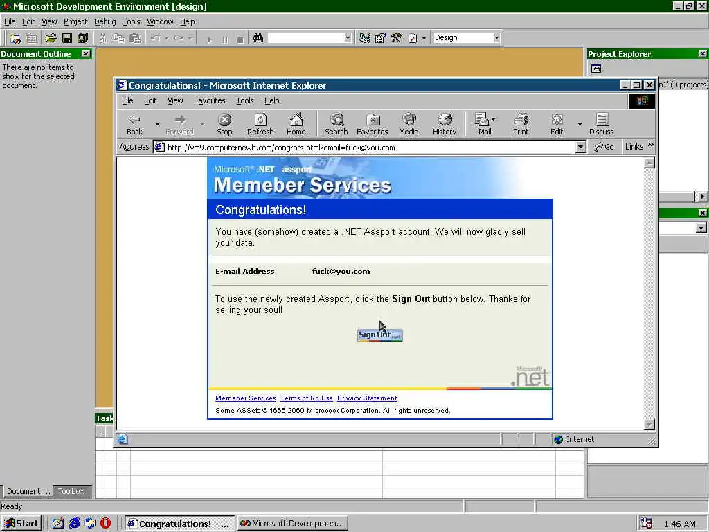This screenshot has height=532, width=709.
Task: Click the Edit toolbar button in Internet Explorer
Action: (557, 125)
